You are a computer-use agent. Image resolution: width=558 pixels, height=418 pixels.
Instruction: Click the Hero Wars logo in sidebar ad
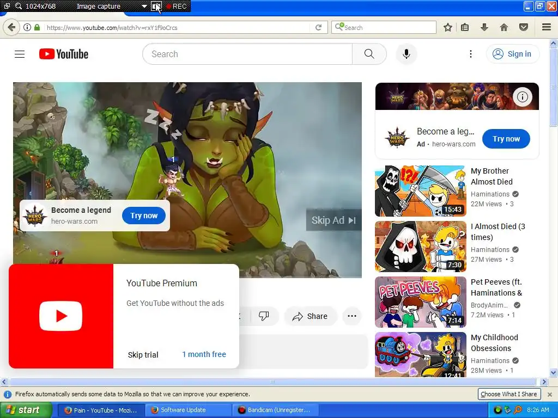click(397, 138)
